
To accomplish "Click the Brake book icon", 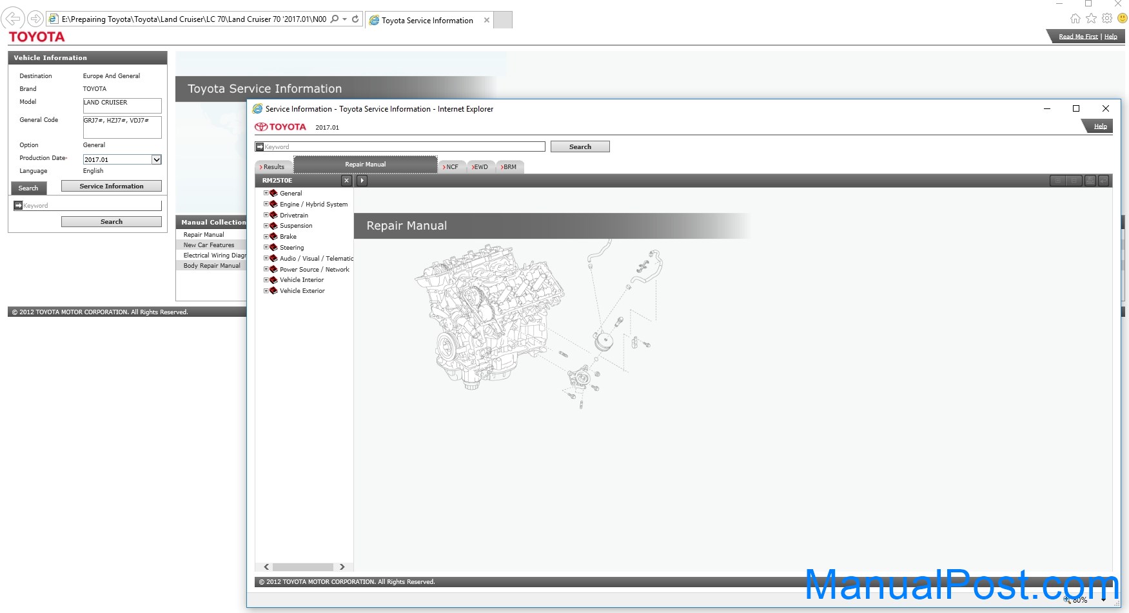I will coord(273,236).
